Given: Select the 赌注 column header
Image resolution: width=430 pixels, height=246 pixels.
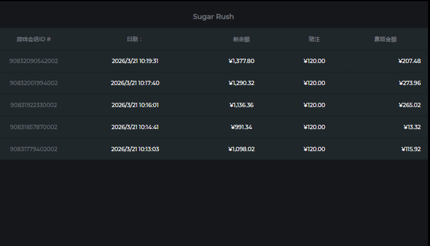Looking at the screenshot, I should (x=314, y=39).
